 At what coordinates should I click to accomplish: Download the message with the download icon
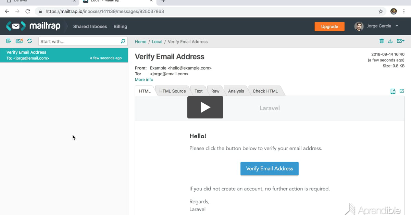(390, 41)
